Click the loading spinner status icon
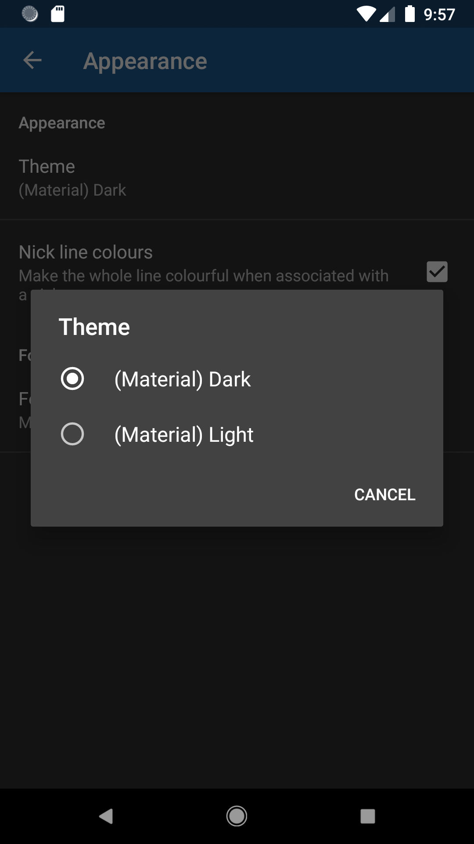The width and height of the screenshot is (474, 844). point(30,14)
